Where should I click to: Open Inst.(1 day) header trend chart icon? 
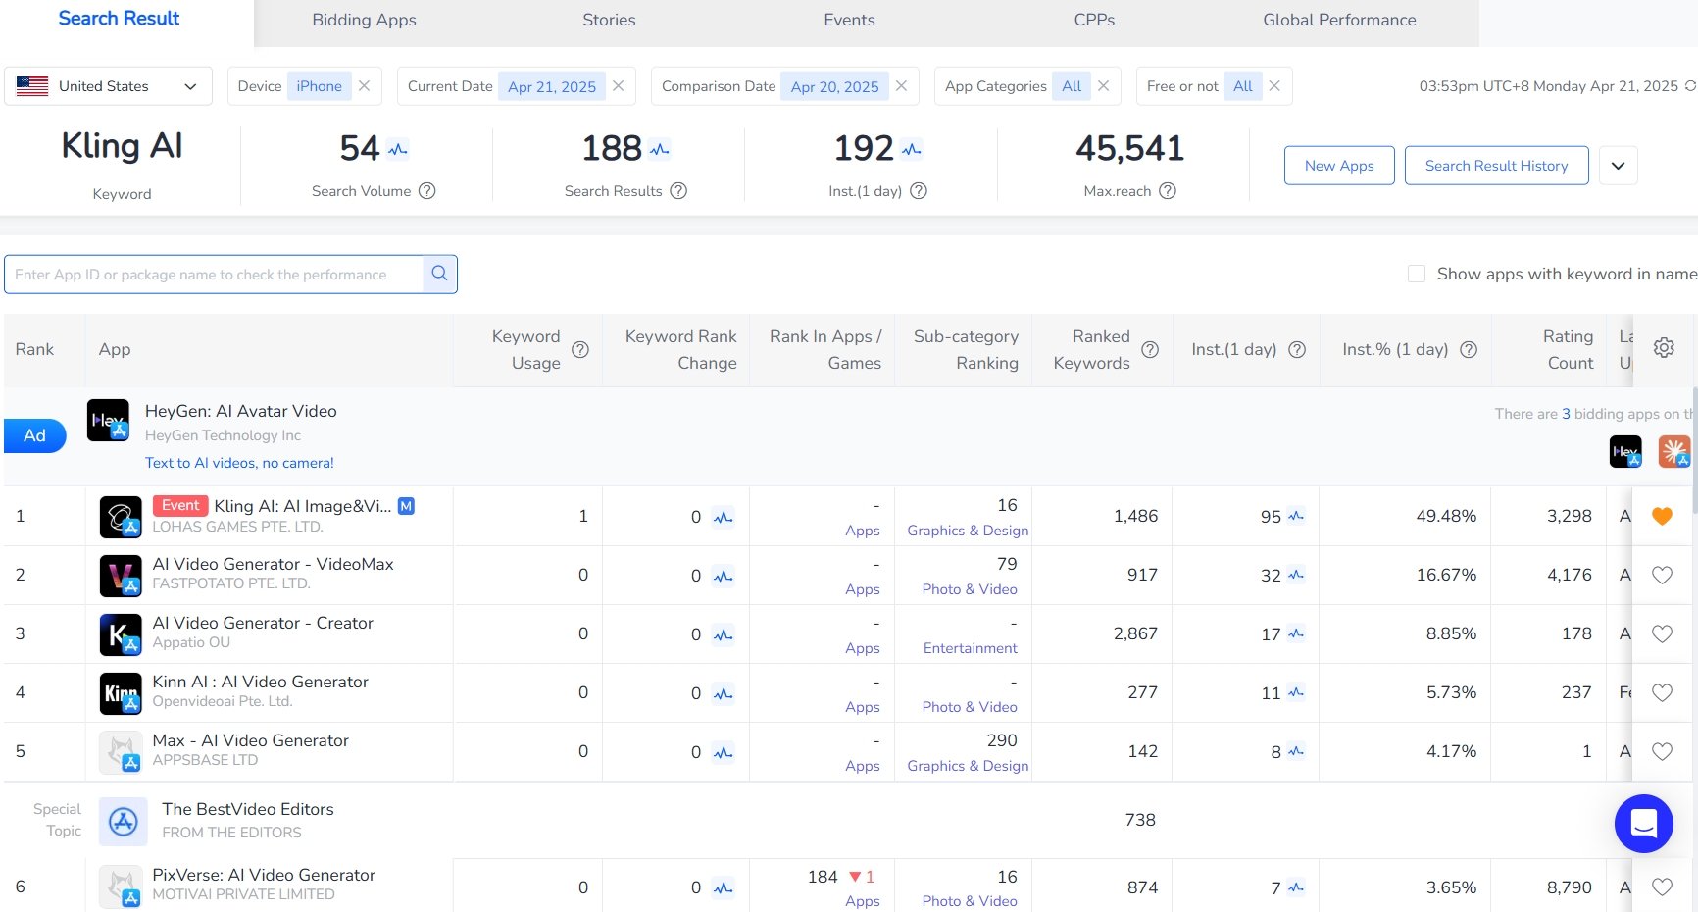(912, 150)
